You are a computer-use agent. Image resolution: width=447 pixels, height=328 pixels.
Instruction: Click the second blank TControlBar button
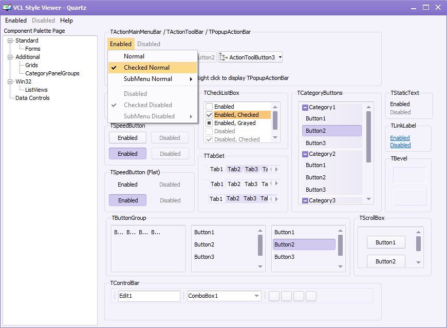[286, 296]
